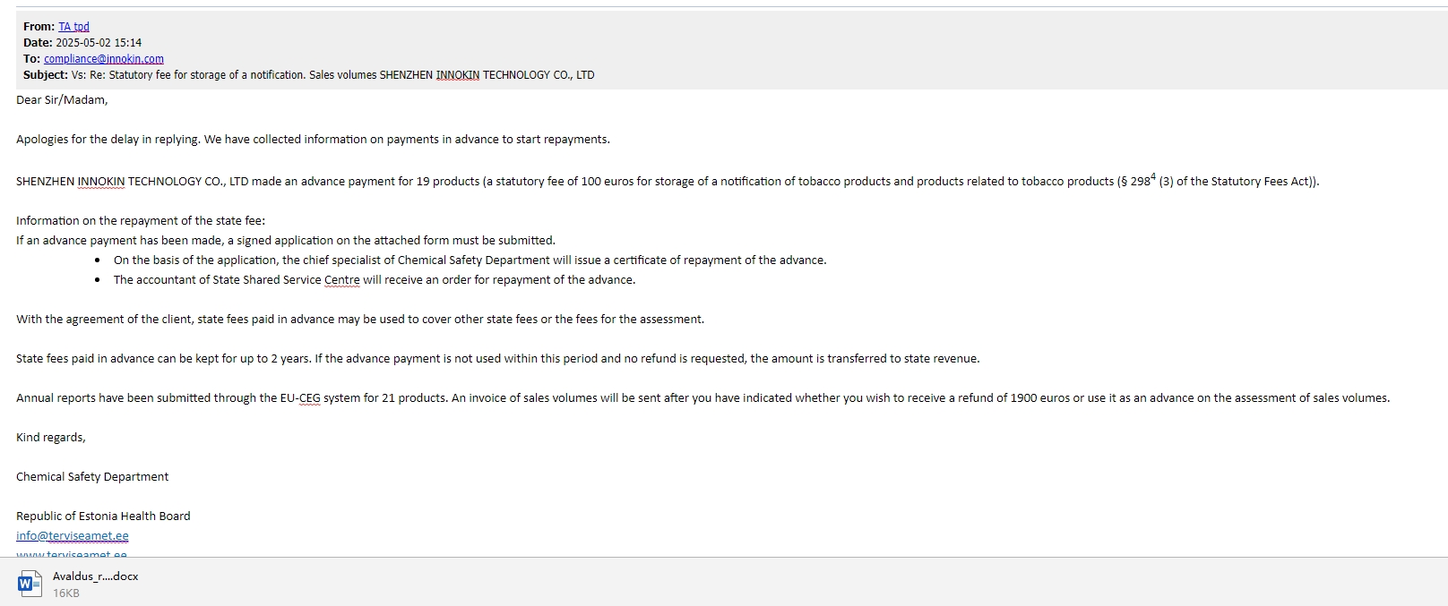This screenshot has height=606, width=1448.
Task: Click the first bullet about chief specialist
Action: [470, 260]
